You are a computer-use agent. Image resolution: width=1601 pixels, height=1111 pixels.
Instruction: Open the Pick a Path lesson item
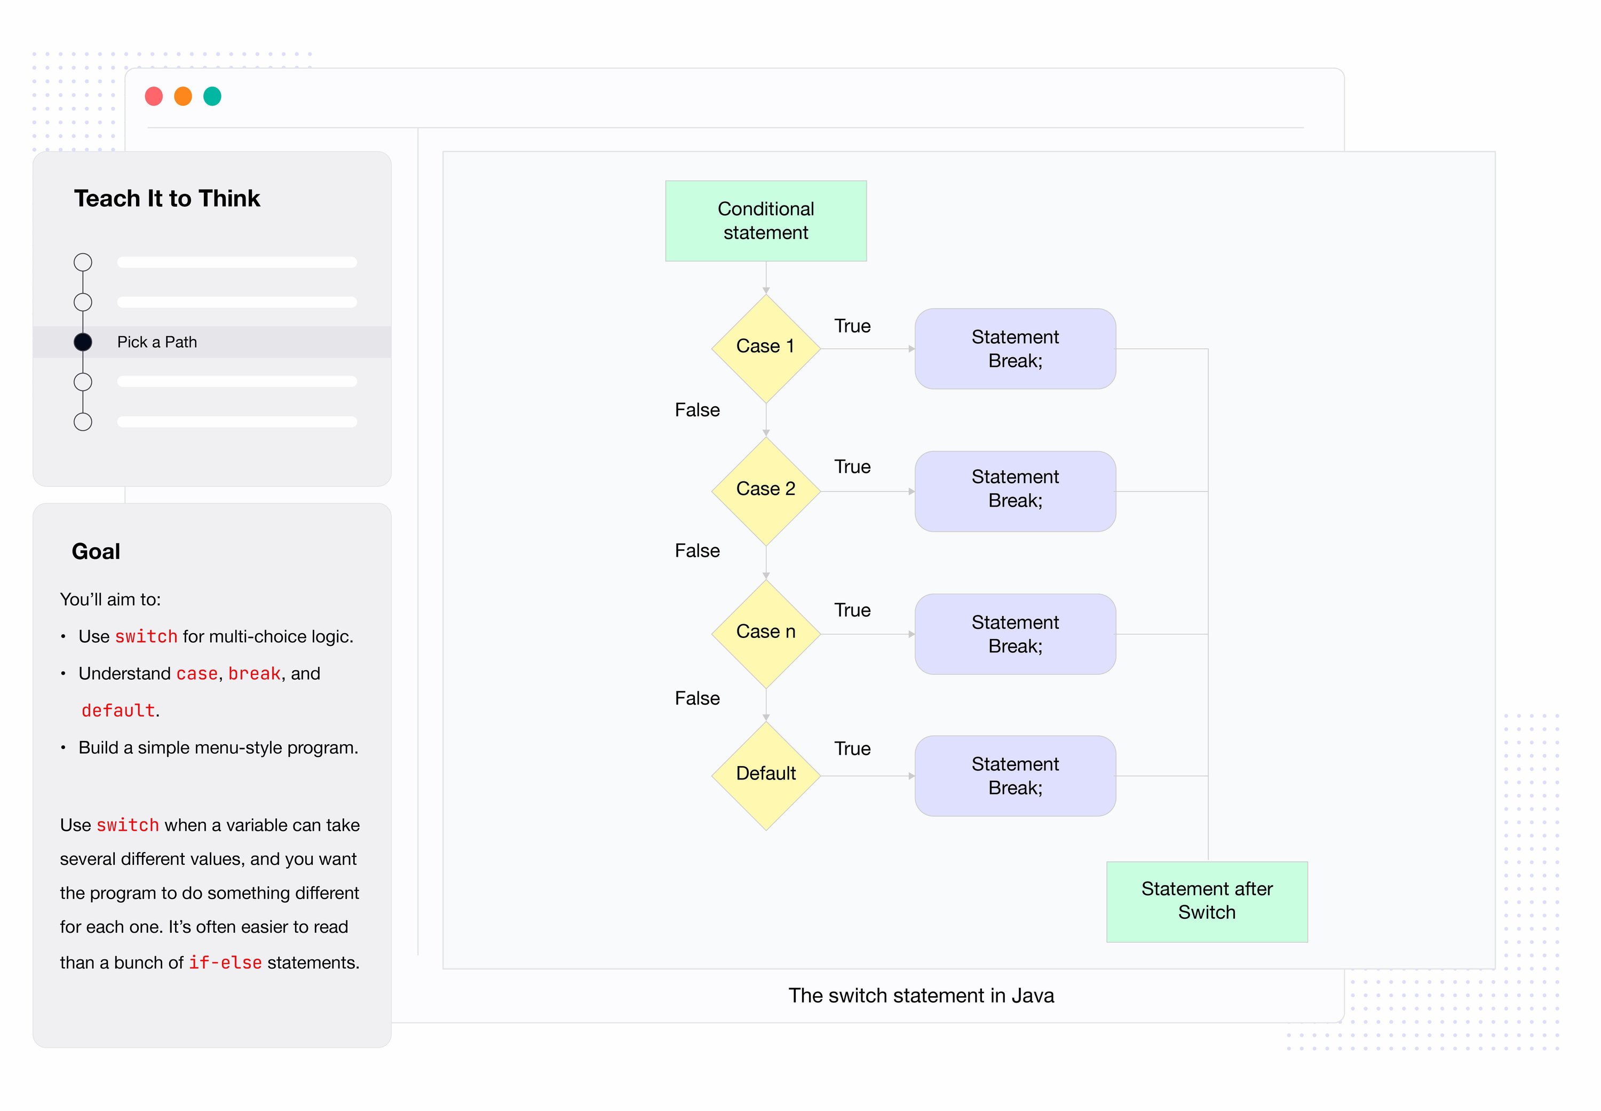tap(212, 342)
